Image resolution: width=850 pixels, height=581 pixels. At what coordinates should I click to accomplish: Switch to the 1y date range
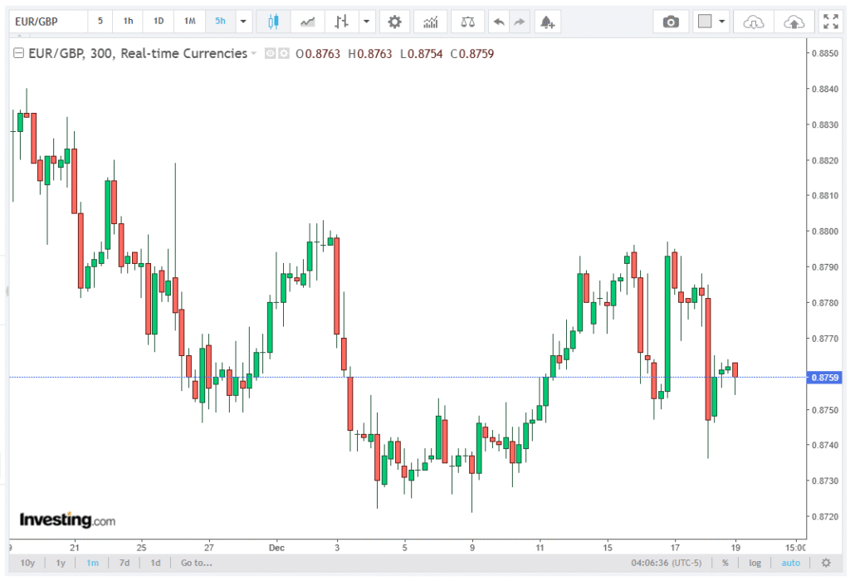61,563
